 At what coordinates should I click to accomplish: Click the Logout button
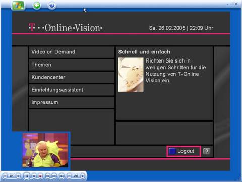tap(184, 151)
